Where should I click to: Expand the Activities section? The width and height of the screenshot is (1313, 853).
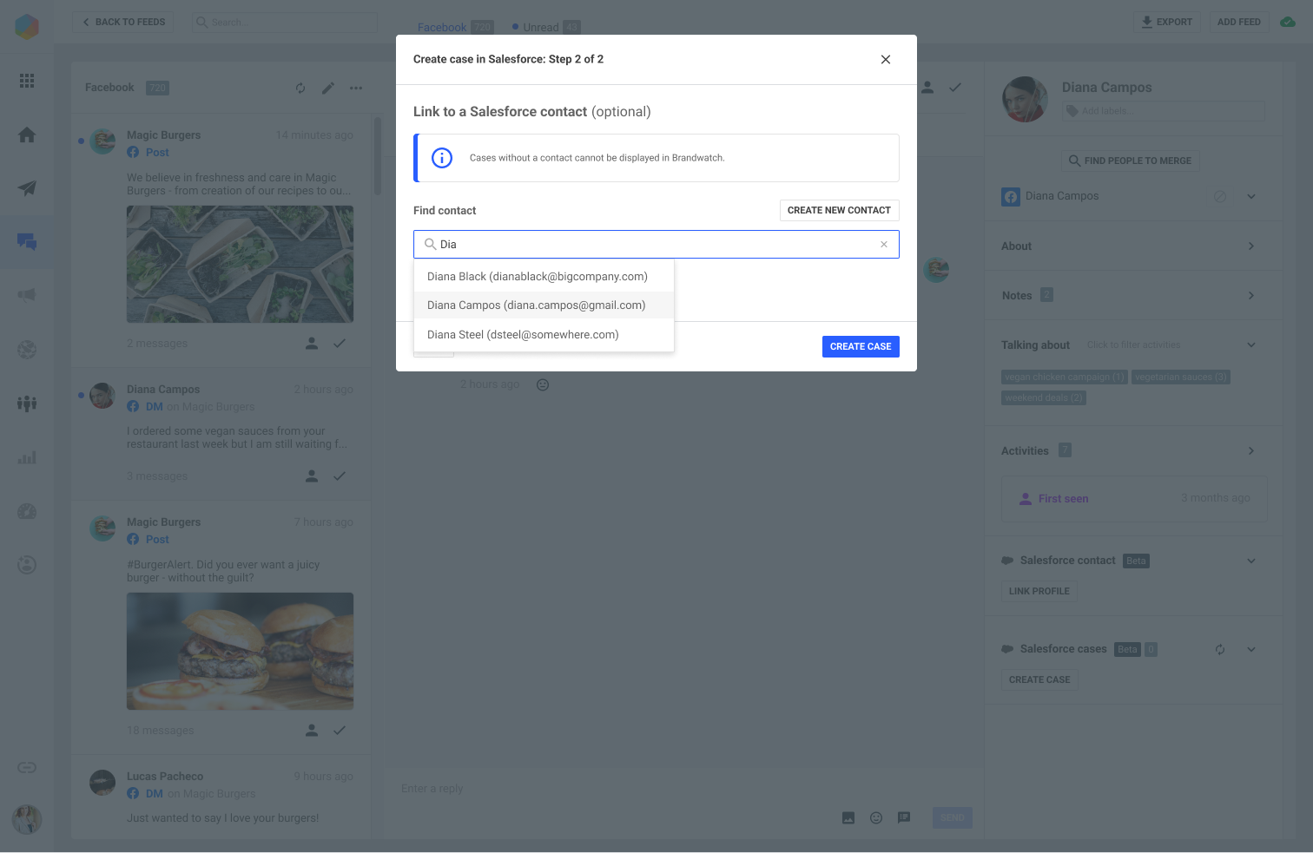point(1251,451)
